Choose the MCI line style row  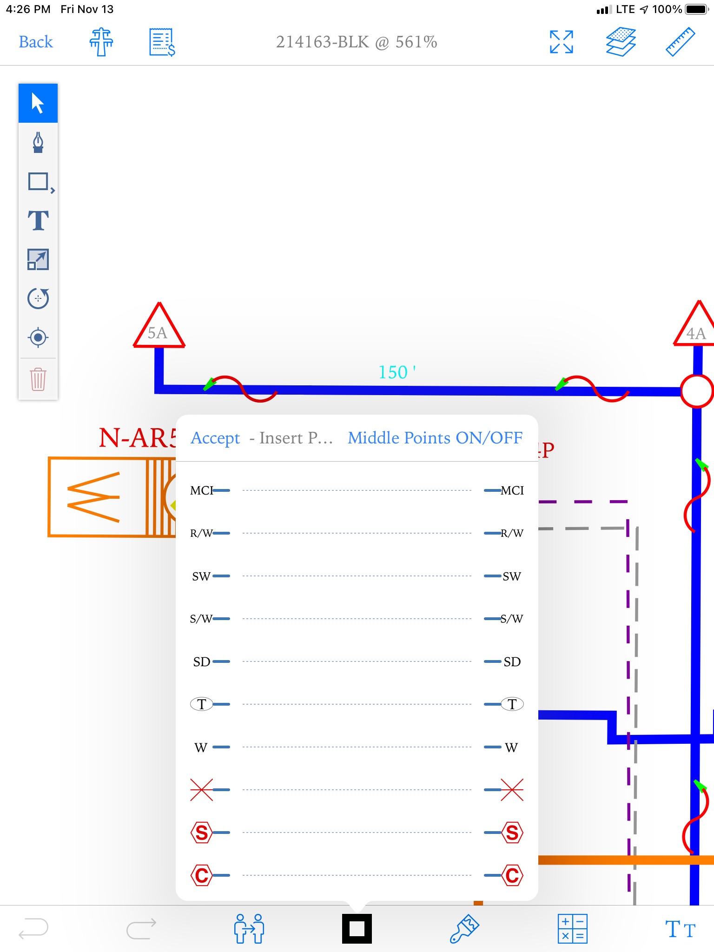(357, 490)
